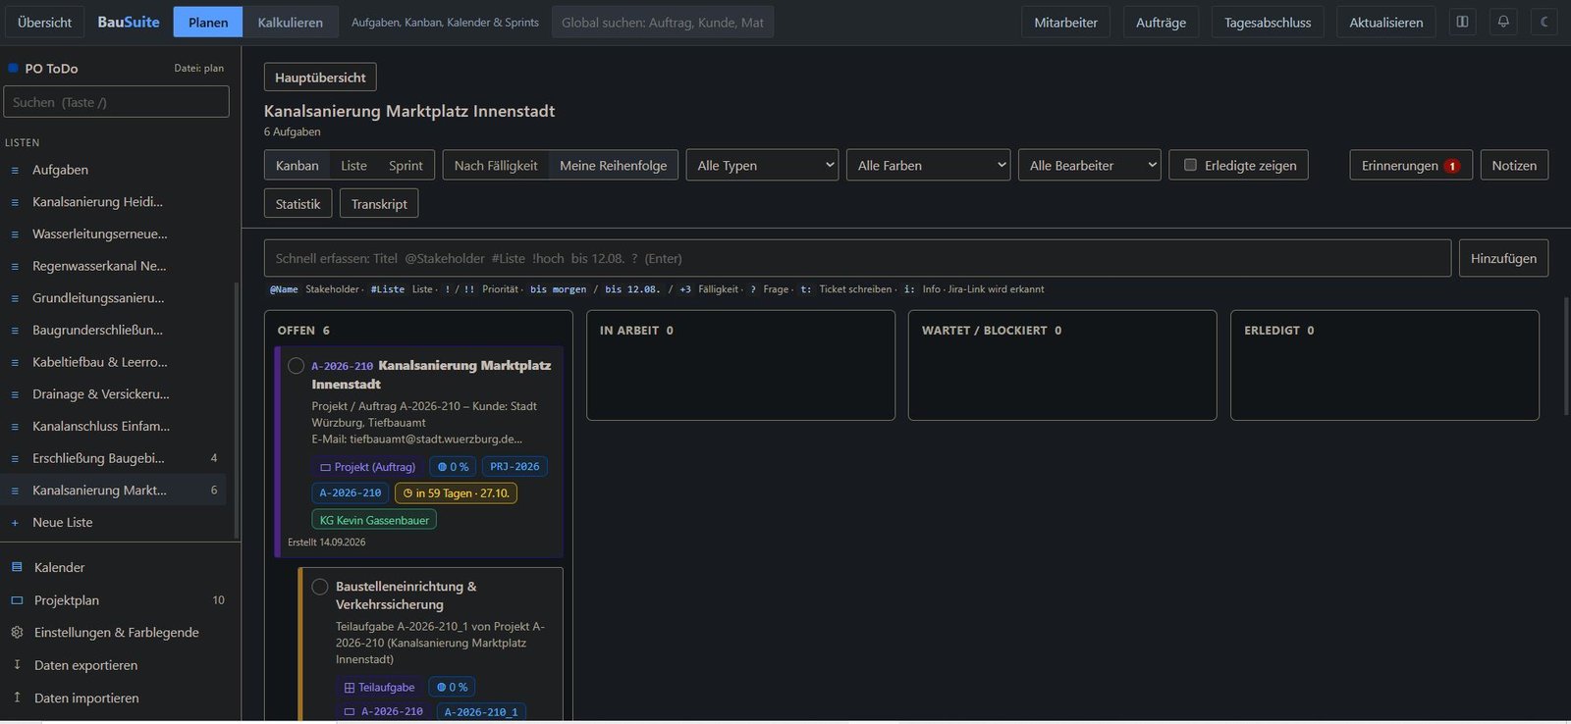Image resolution: width=1571 pixels, height=724 pixels.
Task: Click the Schnell erfassen input field
Action: (x=857, y=258)
